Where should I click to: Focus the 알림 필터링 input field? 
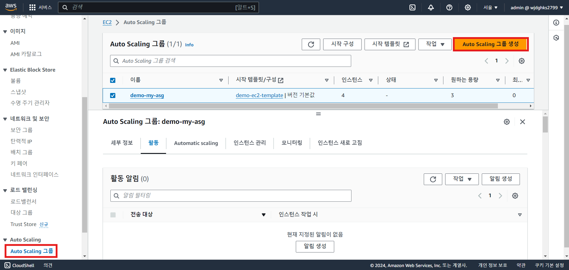(x=231, y=196)
